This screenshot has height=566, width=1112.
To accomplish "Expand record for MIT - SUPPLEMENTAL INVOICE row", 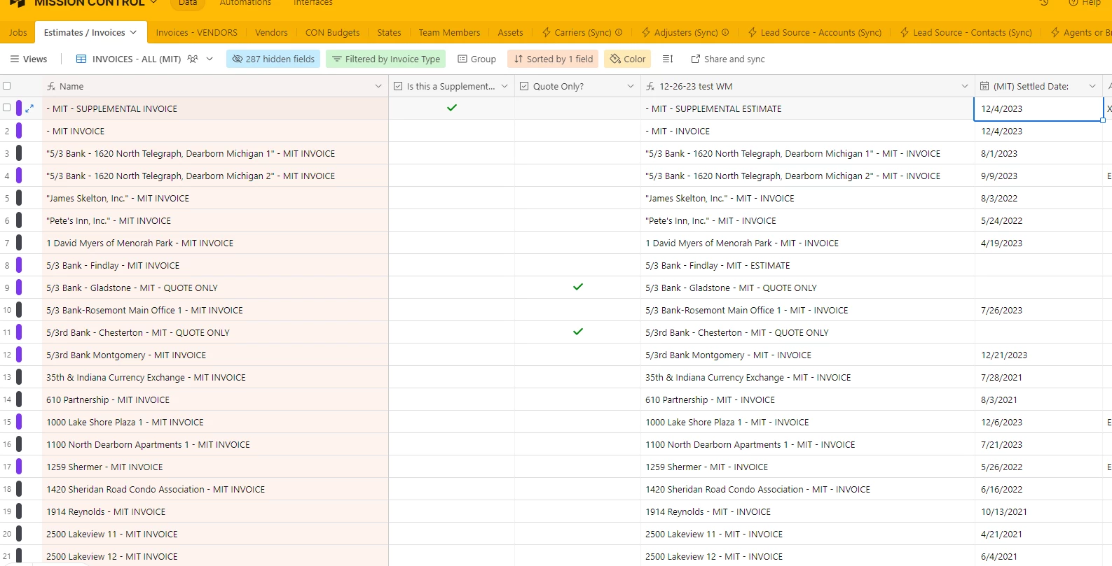I will (29, 108).
